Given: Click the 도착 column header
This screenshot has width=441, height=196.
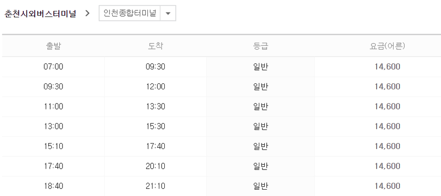Looking at the screenshot, I should click(155, 46).
